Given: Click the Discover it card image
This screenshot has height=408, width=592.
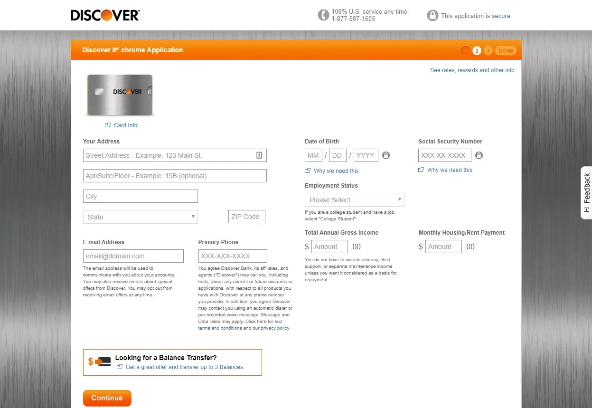Looking at the screenshot, I should click(x=120, y=95).
